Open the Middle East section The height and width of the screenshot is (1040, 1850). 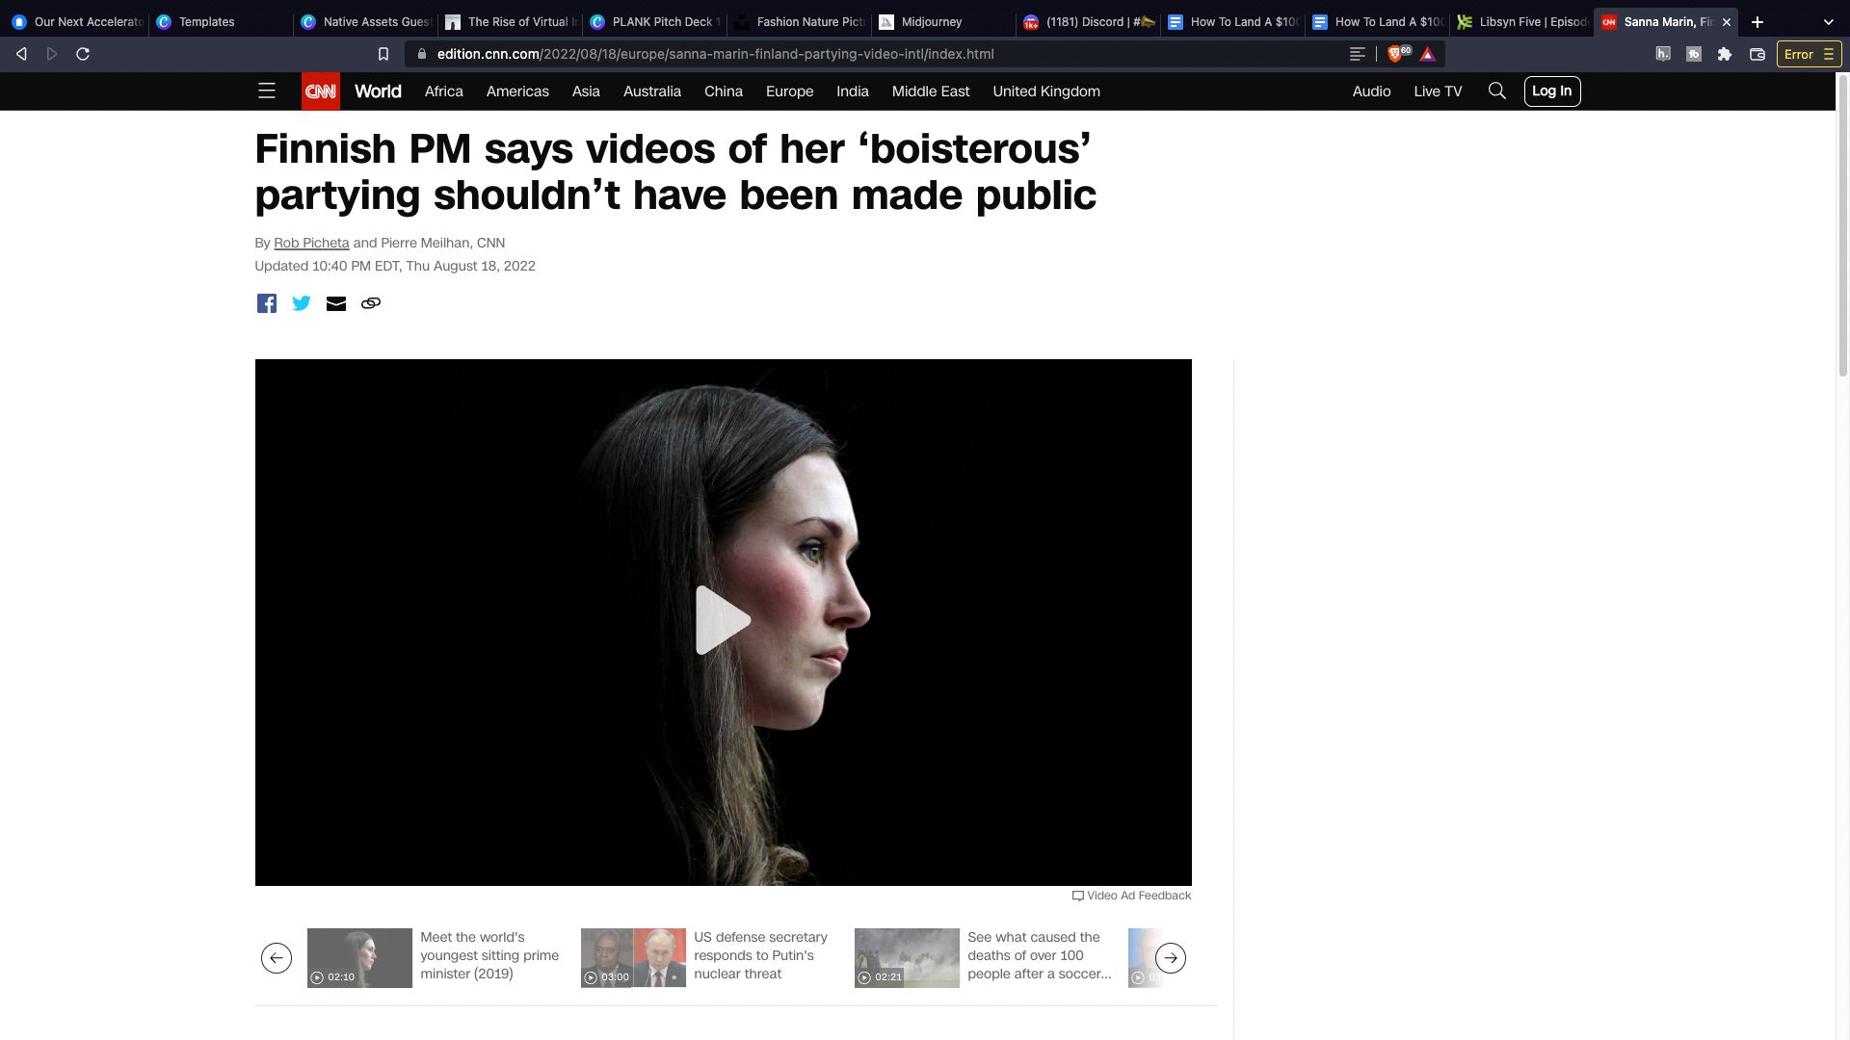point(931,91)
